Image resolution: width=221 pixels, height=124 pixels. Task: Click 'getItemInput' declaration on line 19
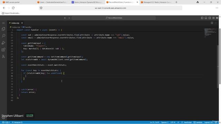(x=34, y=43)
